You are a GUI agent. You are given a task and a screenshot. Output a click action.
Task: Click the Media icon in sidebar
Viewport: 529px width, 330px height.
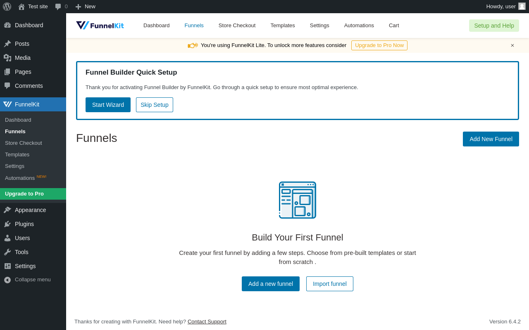(7, 58)
